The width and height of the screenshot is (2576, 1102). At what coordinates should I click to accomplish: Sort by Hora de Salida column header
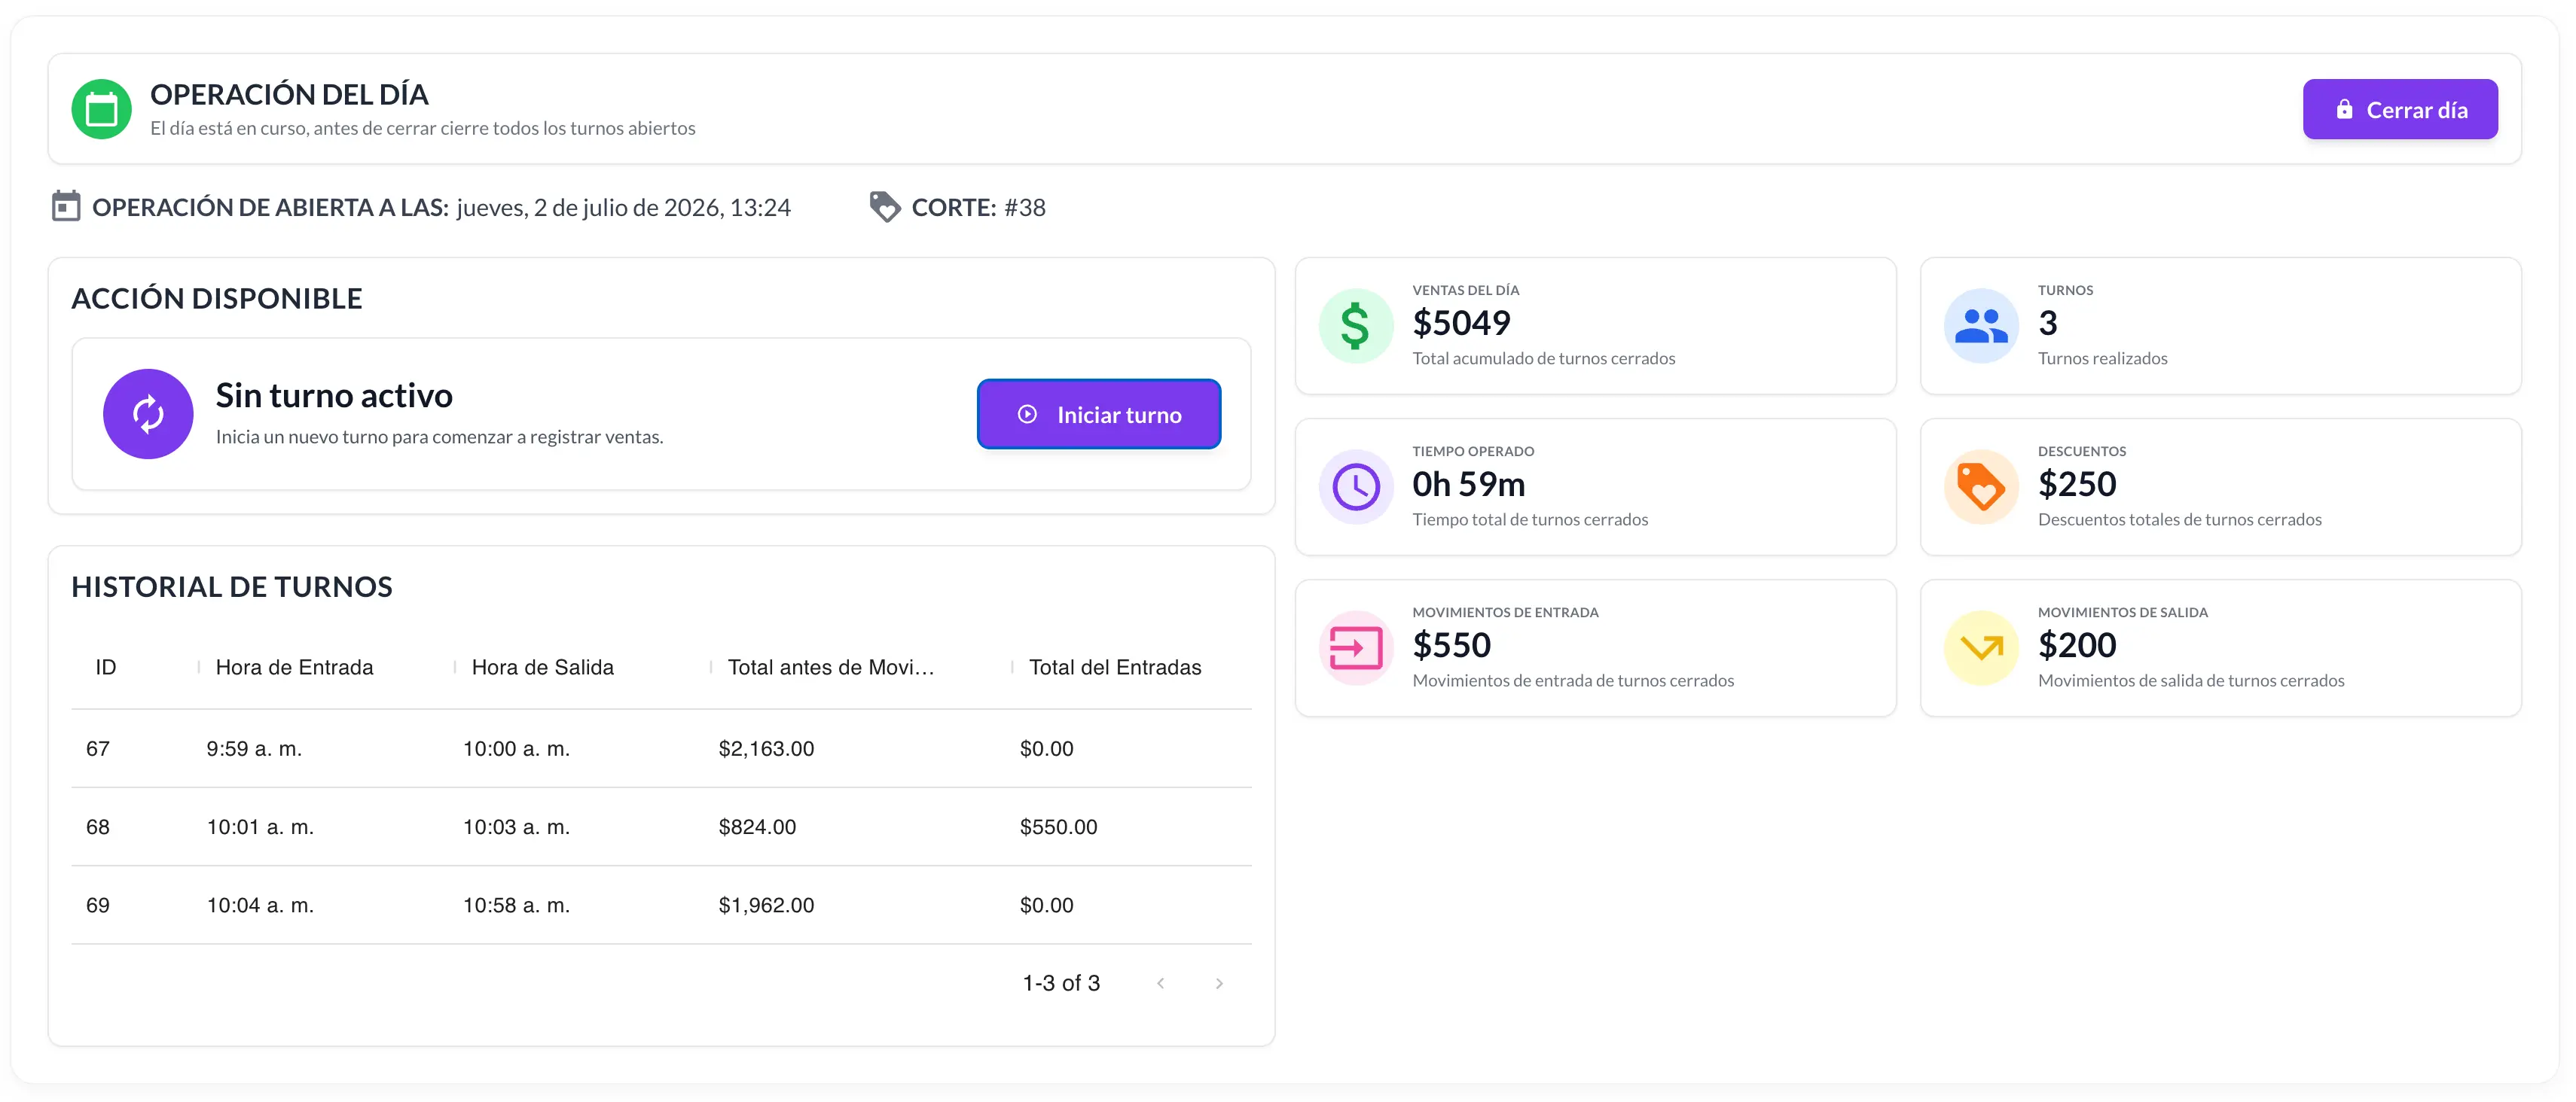point(543,668)
